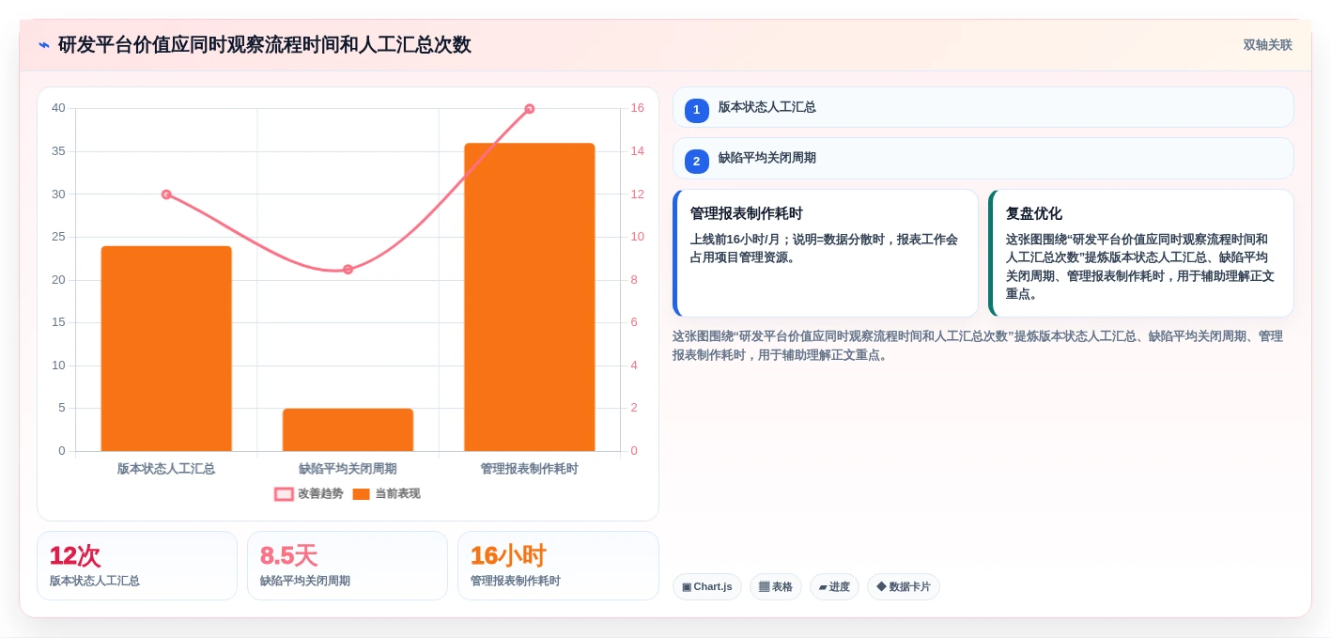
Task: Click the right axis value 16
Action: [x=637, y=108]
